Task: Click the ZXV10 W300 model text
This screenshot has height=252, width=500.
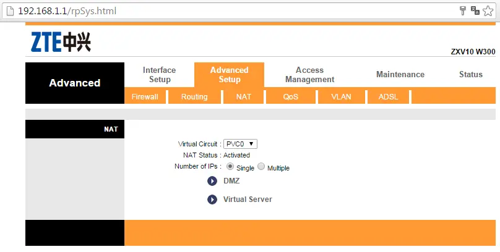Action: point(473,52)
